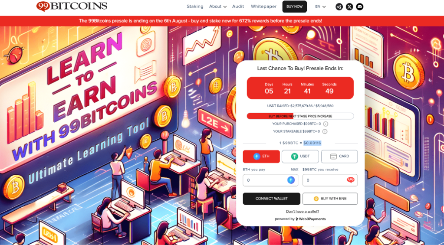Select USDT payment option
Screen dimensions: 444x245
point(300,157)
